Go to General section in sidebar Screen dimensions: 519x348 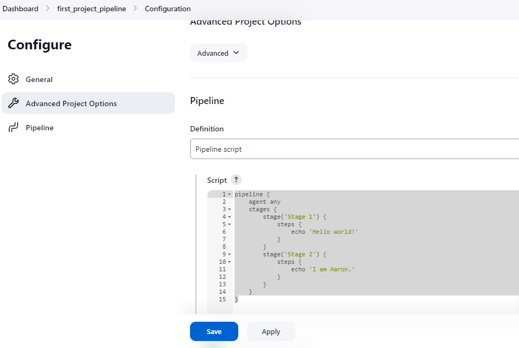[39, 79]
